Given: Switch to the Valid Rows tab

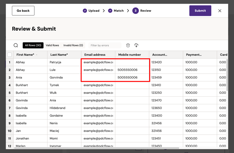Looking at the screenshot, I should (52, 46).
